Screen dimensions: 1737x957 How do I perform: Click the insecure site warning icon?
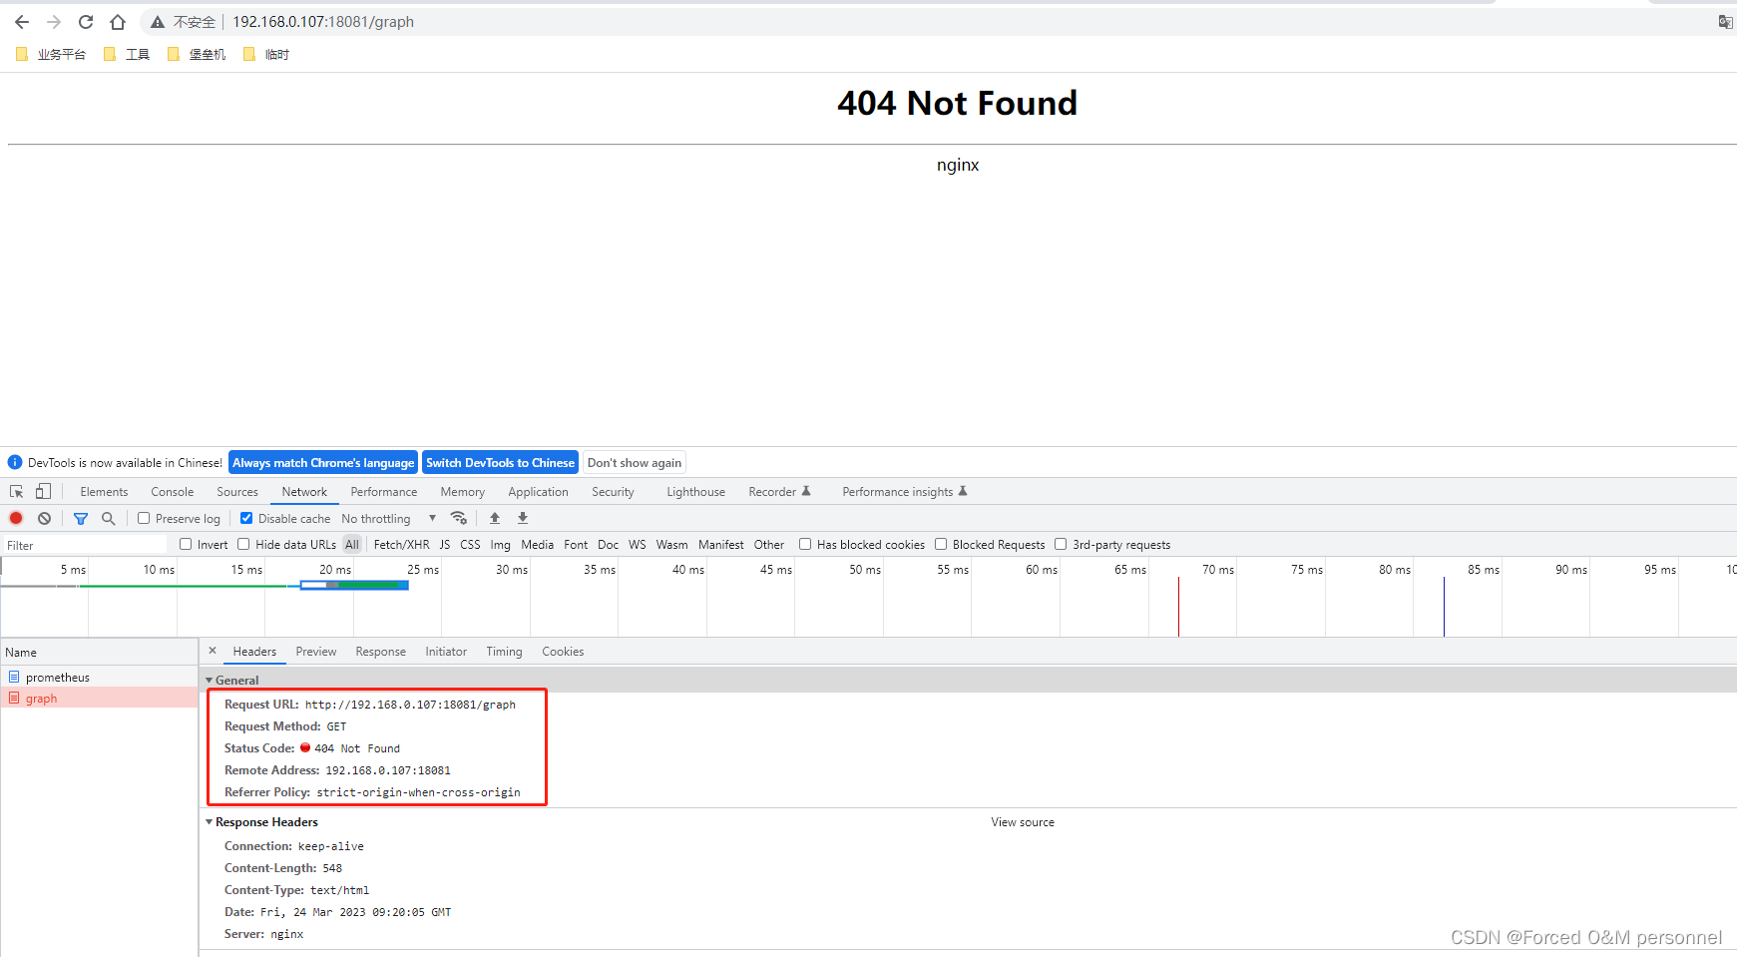(158, 22)
